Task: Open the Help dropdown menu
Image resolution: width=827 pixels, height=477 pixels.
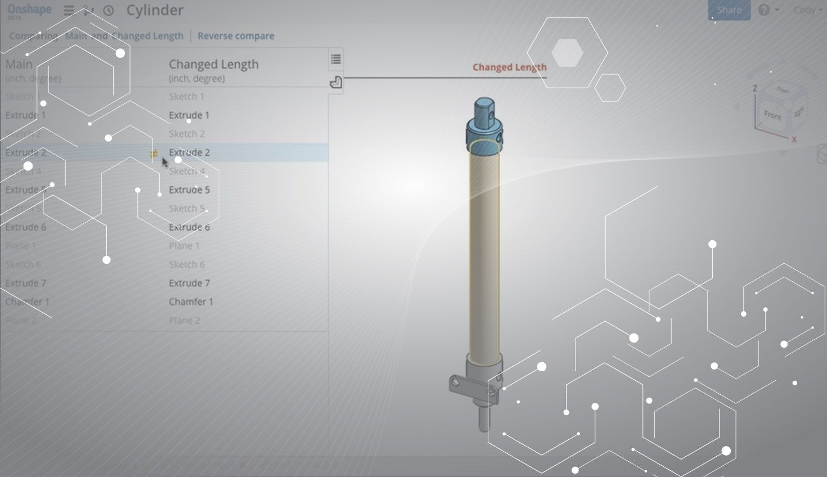Action: (768, 10)
